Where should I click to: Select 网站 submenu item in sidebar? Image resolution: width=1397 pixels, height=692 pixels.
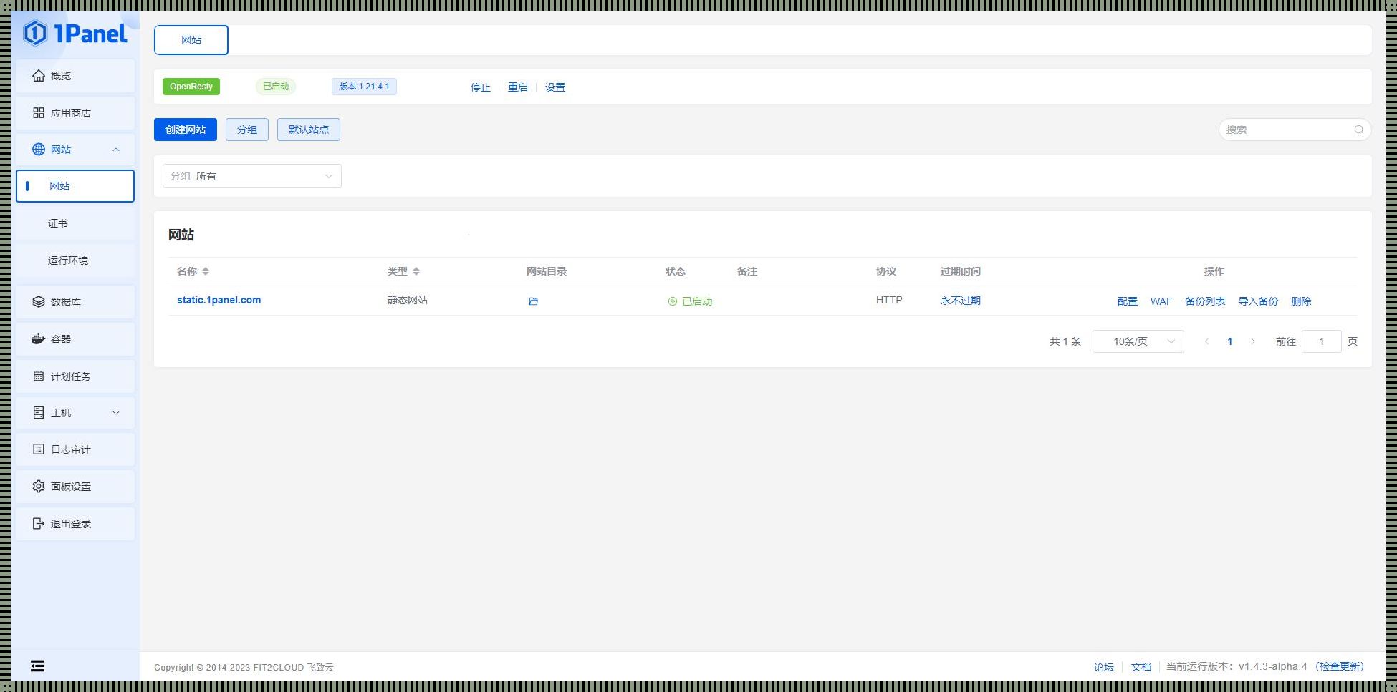pos(75,186)
